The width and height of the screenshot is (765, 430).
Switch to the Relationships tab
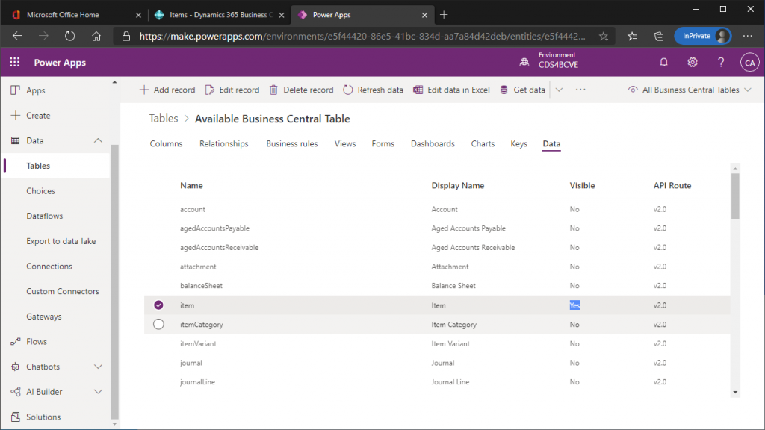coord(224,144)
